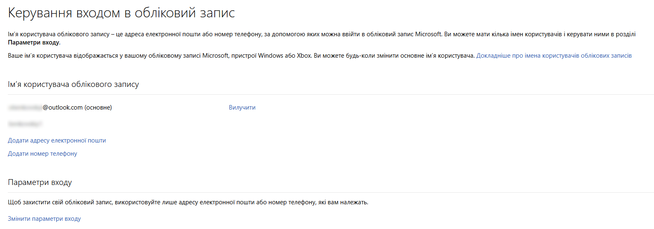Click the security note starting with Щоб захистити
The image size is (654, 229).
pyautogui.click(x=188, y=202)
